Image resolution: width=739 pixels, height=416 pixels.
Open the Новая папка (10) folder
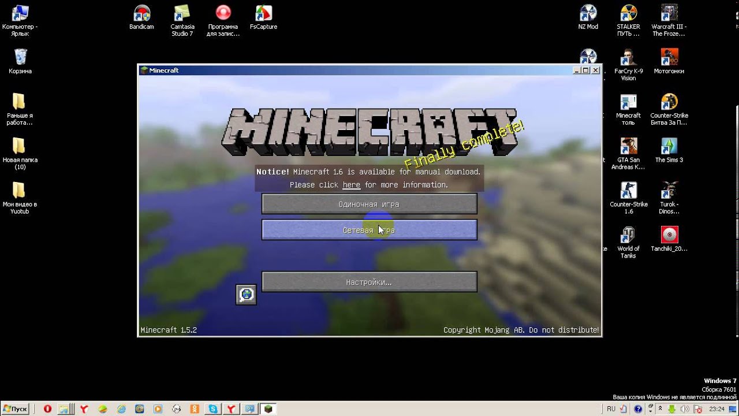tap(20, 154)
